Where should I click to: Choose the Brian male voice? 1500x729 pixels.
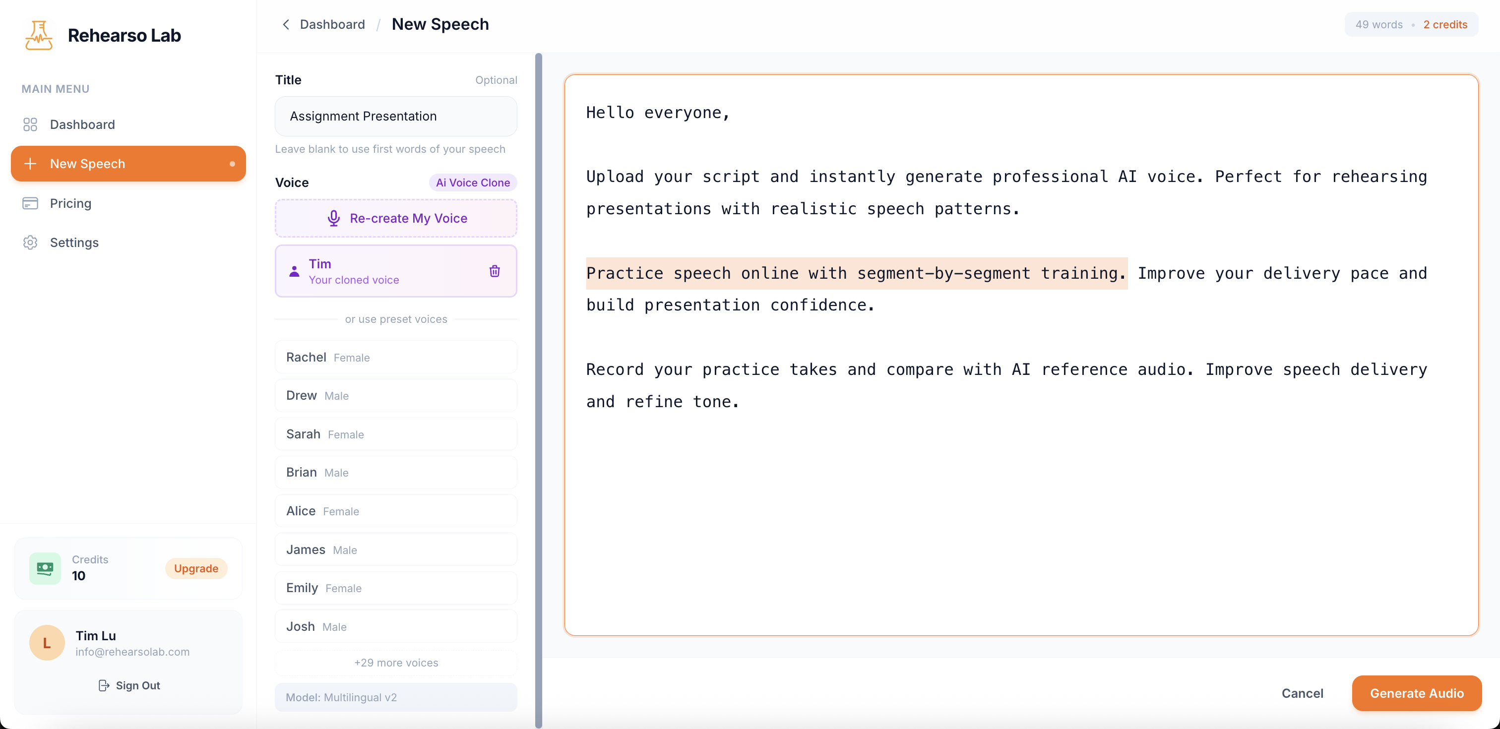pos(396,472)
